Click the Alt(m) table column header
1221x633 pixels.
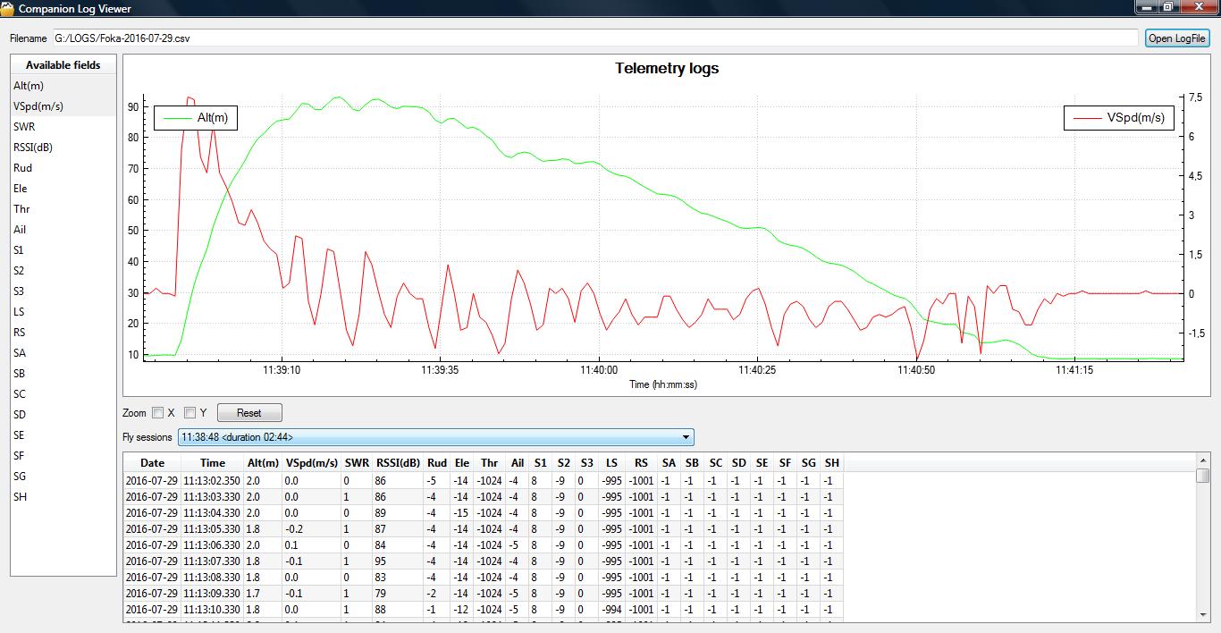click(263, 463)
